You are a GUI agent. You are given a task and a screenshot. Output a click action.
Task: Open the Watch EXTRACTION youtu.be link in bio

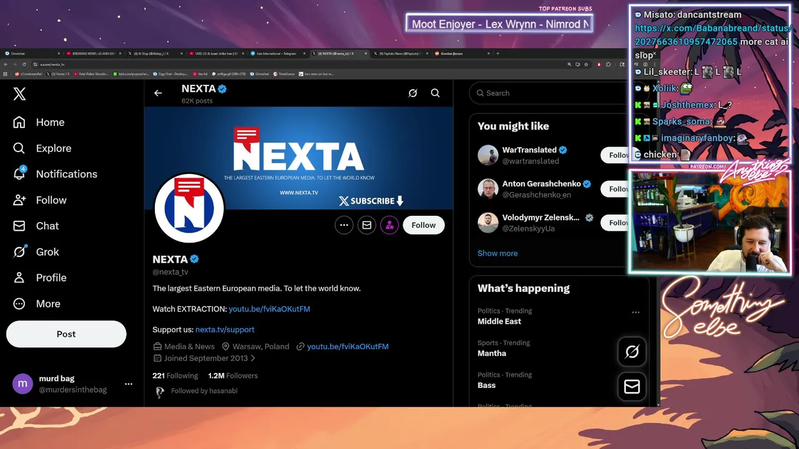click(x=269, y=309)
